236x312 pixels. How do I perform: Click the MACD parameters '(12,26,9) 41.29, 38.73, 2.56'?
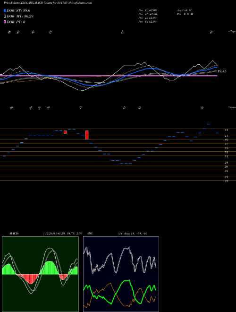click(63, 234)
